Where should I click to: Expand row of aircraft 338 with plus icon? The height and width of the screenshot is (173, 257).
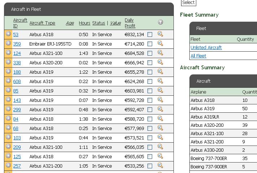[x=8, y=62]
